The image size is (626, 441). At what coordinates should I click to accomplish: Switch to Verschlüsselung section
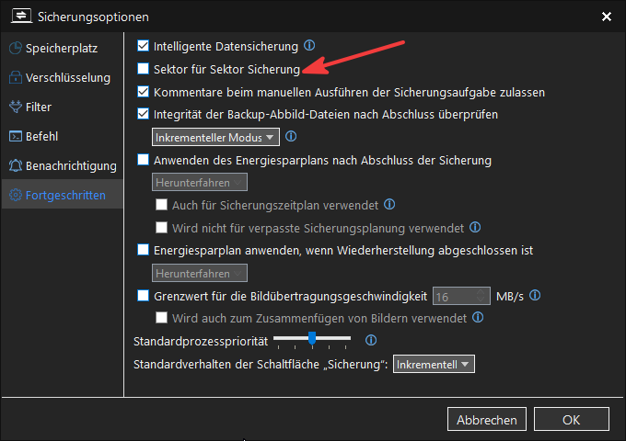pos(63,77)
